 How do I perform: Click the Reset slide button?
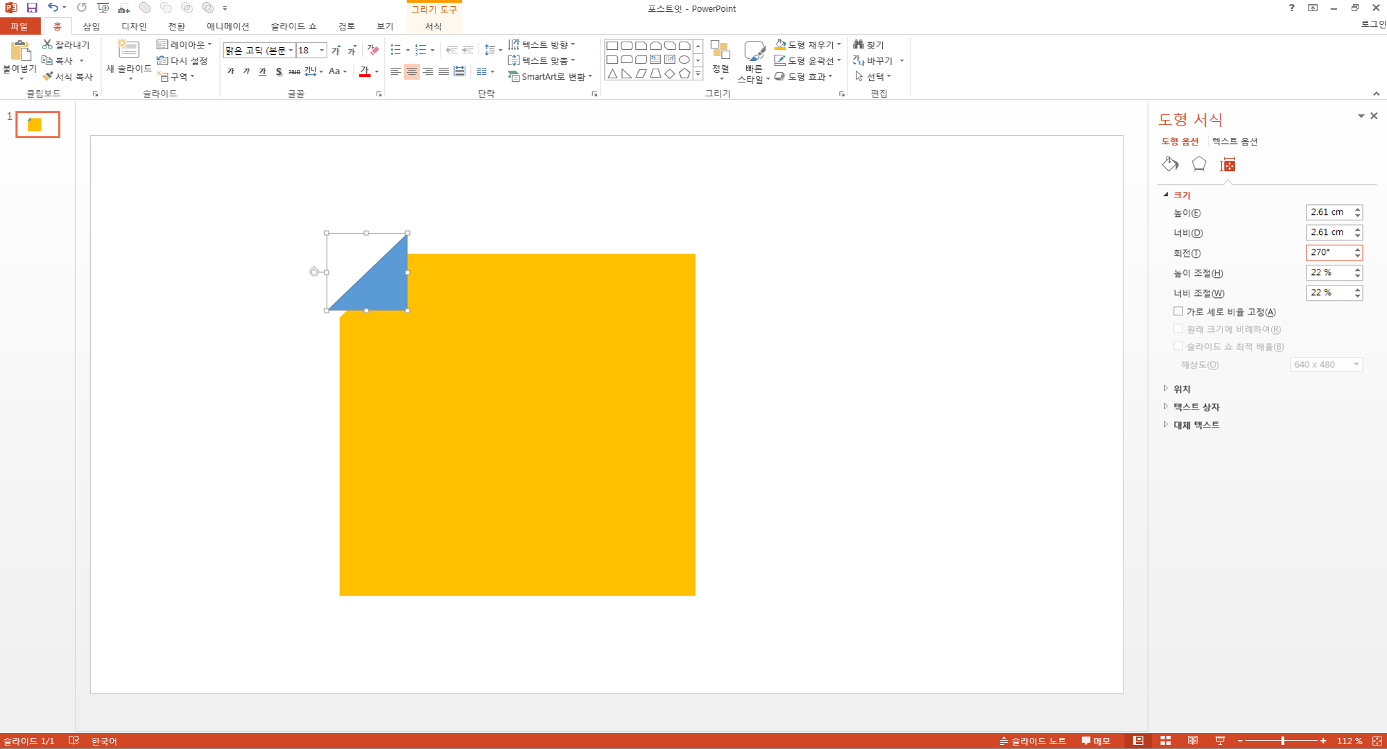(x=183, y=61)
